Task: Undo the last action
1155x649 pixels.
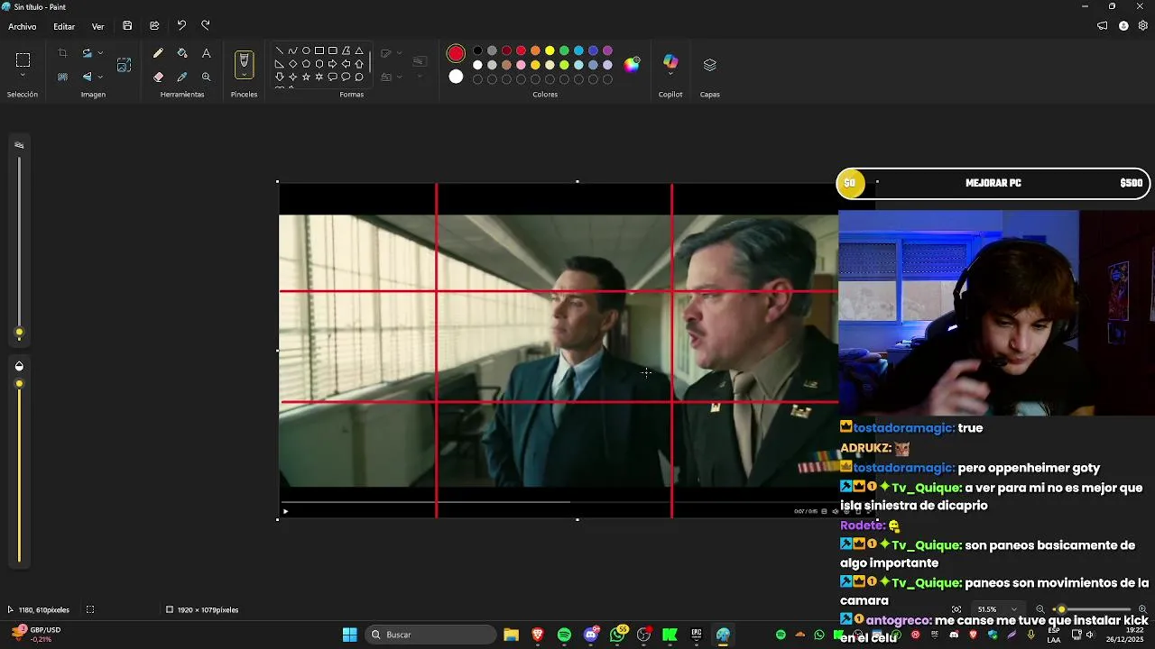Action: tap(181, 26)
